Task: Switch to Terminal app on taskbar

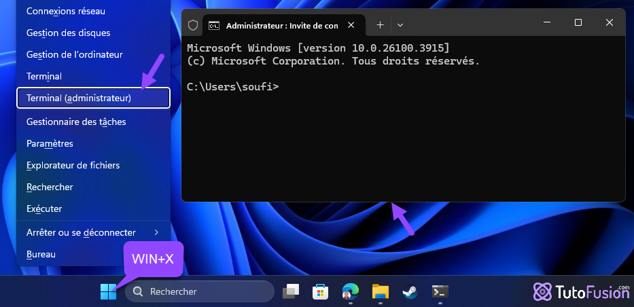Action: tap(440, 291)
